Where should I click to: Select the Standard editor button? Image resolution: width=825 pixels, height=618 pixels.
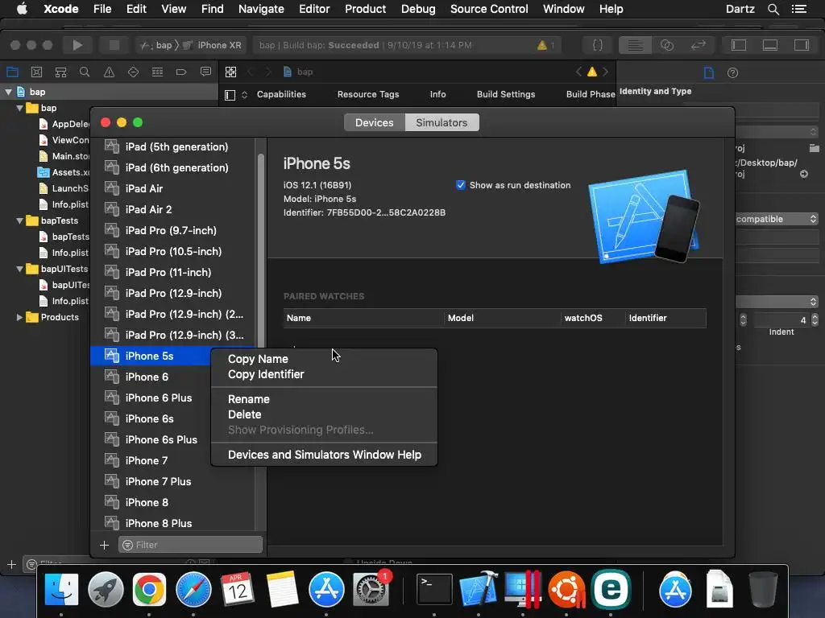click(x=635, y=45)
